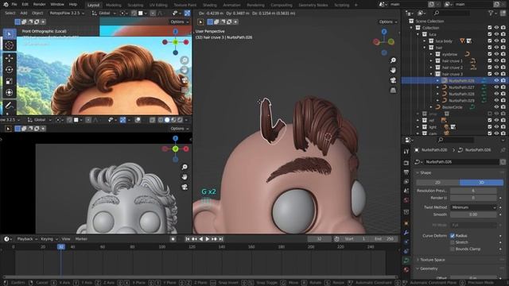This screenshot has height=286, width=509.
Task: Disable render camera icon for NurbsPath.029
Action: point(503,100)
